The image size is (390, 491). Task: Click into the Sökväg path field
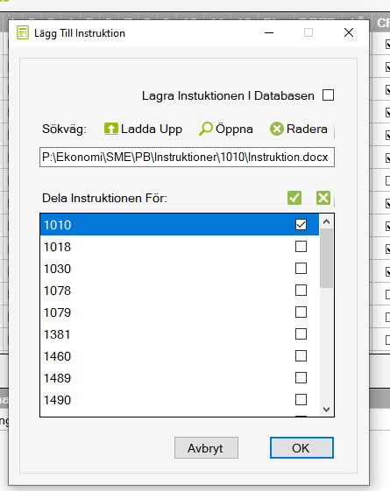pos(187,157)
